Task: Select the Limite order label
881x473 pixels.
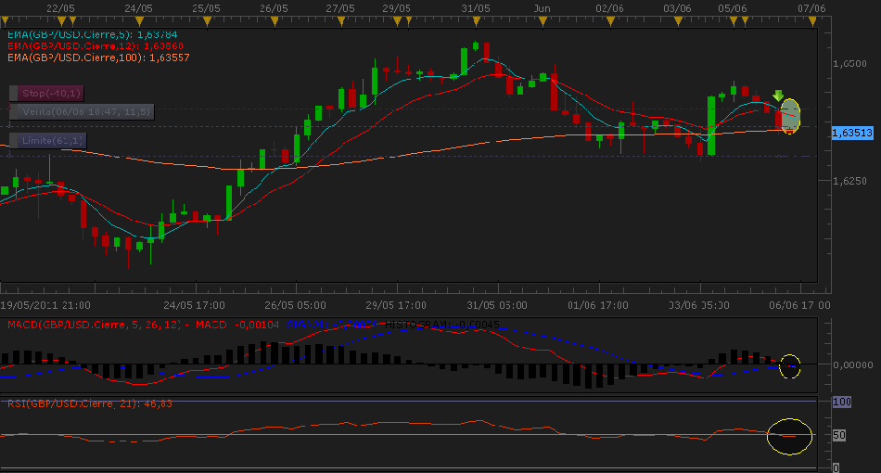Action: pos(50,140)
